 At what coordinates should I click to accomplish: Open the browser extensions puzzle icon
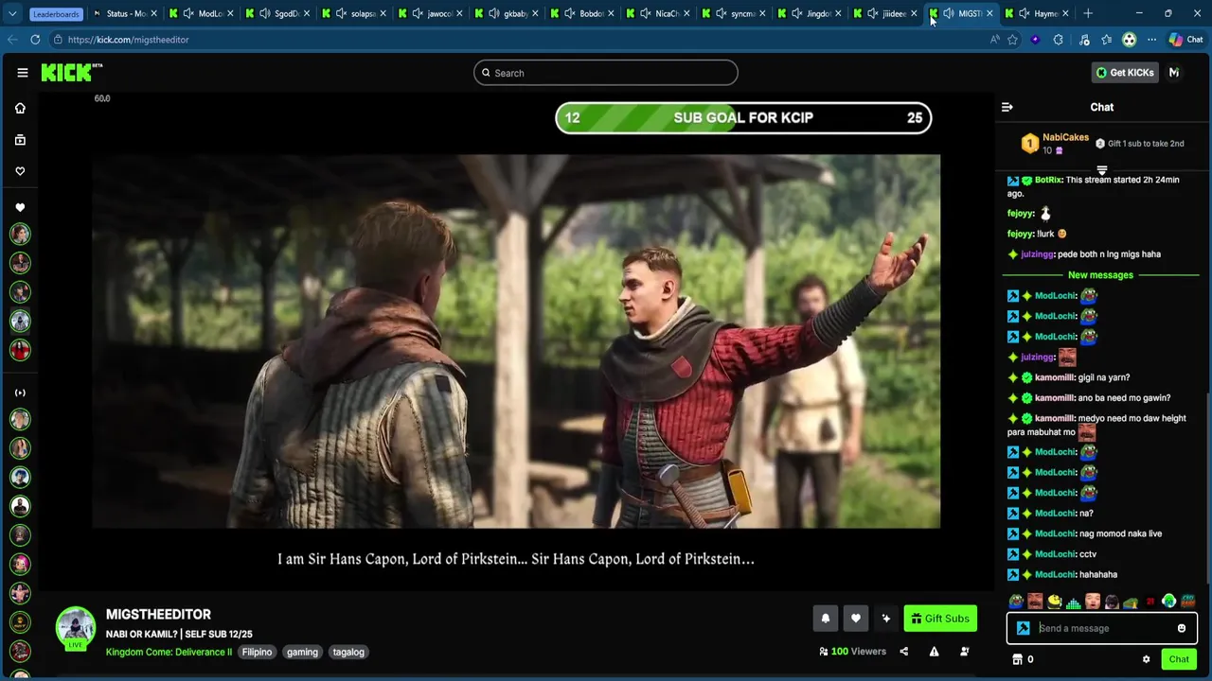click(1058, 40)
